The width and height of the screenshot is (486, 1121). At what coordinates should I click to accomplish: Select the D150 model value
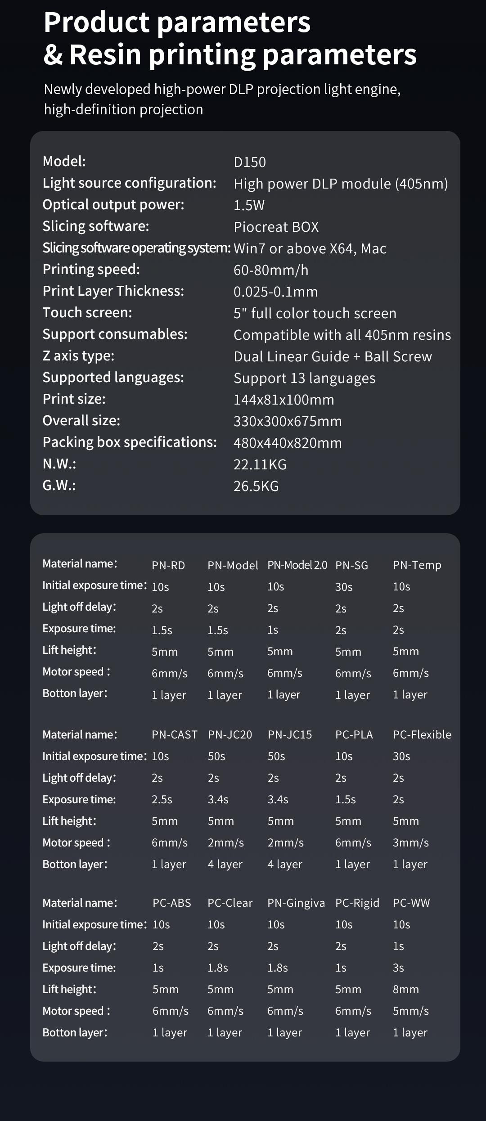pyautogui.click(x=250, y=162)
